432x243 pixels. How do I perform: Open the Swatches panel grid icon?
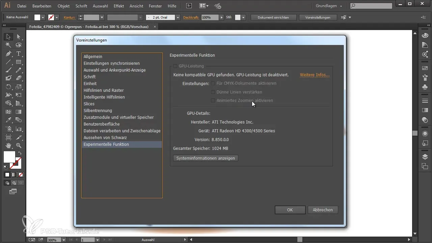tap(425, 68)
